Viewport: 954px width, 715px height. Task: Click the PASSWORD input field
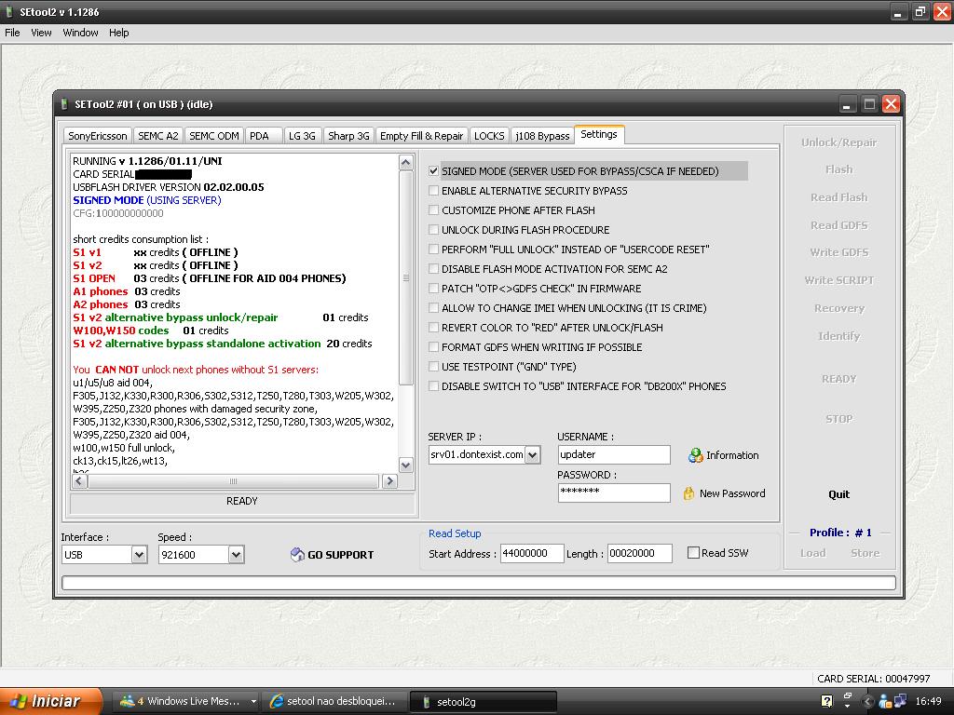[x=614, y=492]
